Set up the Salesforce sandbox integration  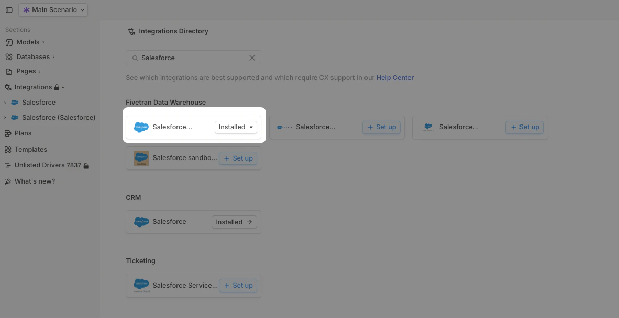click(x=238, y=158)
